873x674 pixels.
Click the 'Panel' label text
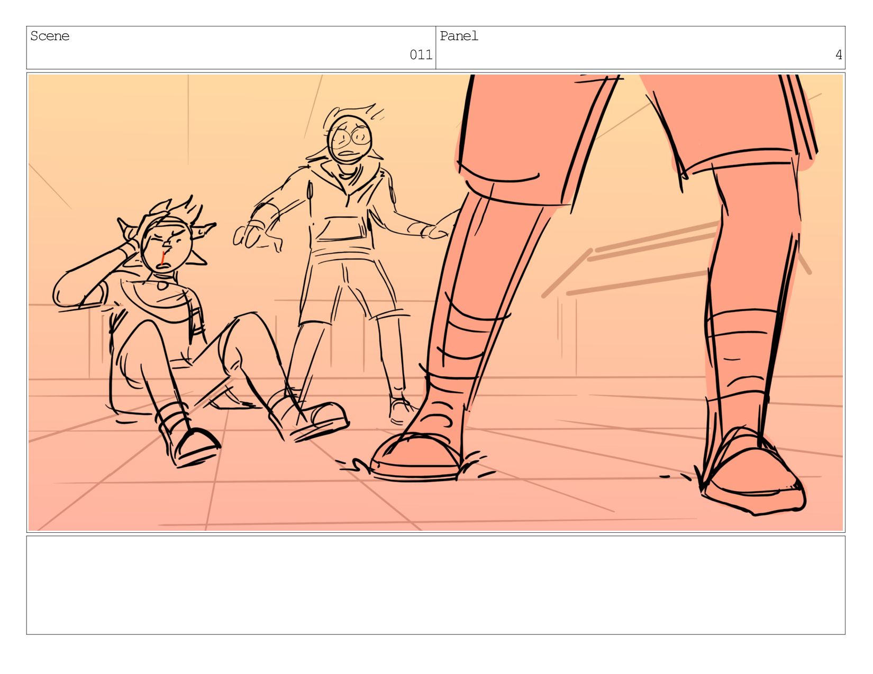point(459,36)
